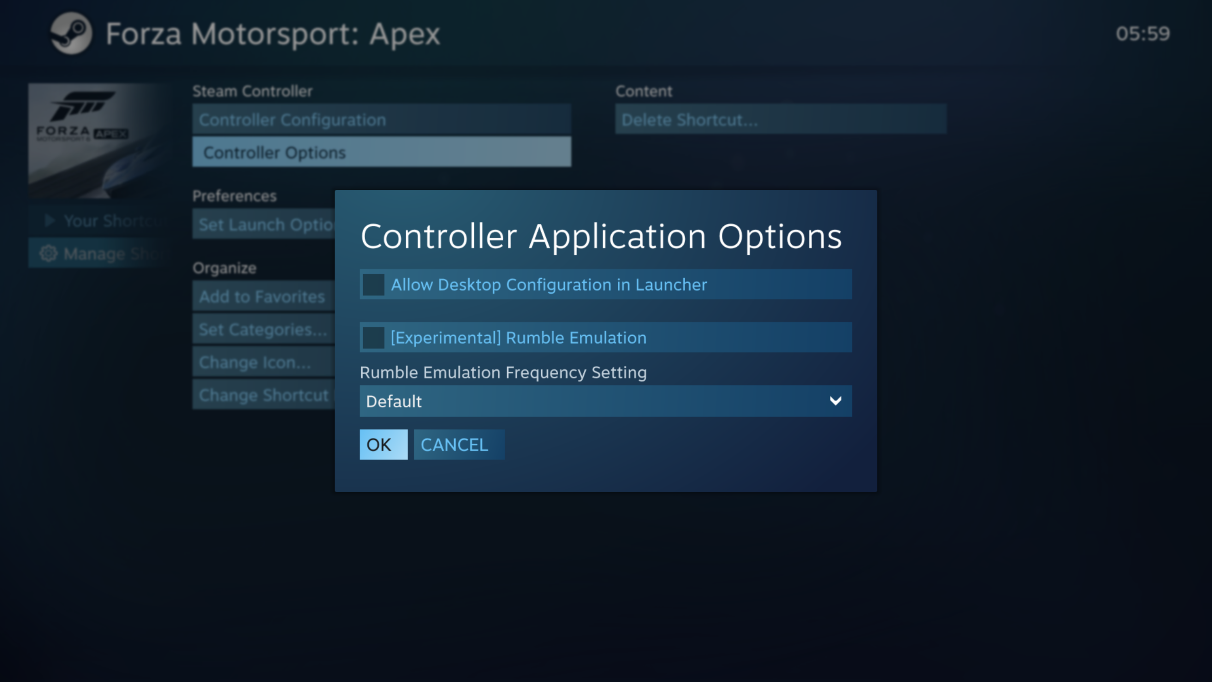1212x682 pixels.
Task: Open Set Launch Options entry
Action: tap(264, 224)
